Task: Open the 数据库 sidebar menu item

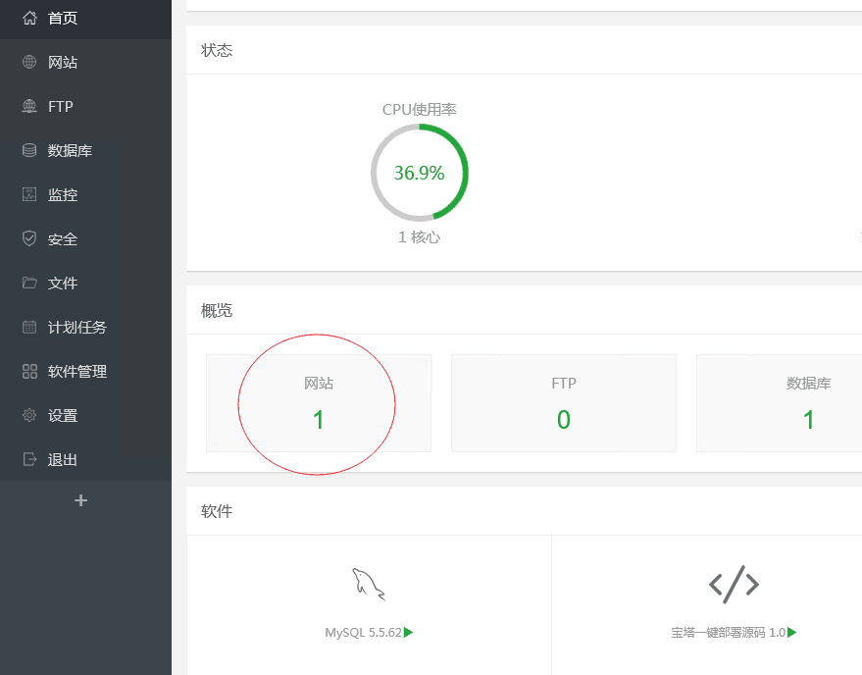Action: [x=85, y=150]
